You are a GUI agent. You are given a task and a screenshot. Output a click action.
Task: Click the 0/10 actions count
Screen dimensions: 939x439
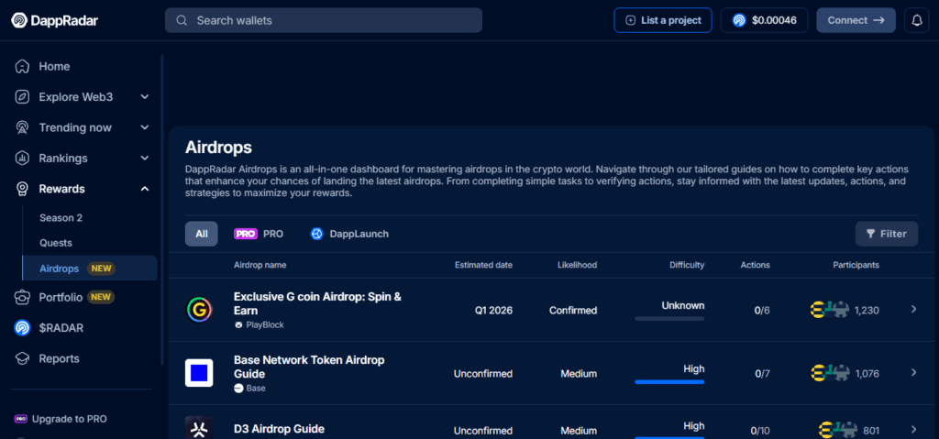click(760, 431)
